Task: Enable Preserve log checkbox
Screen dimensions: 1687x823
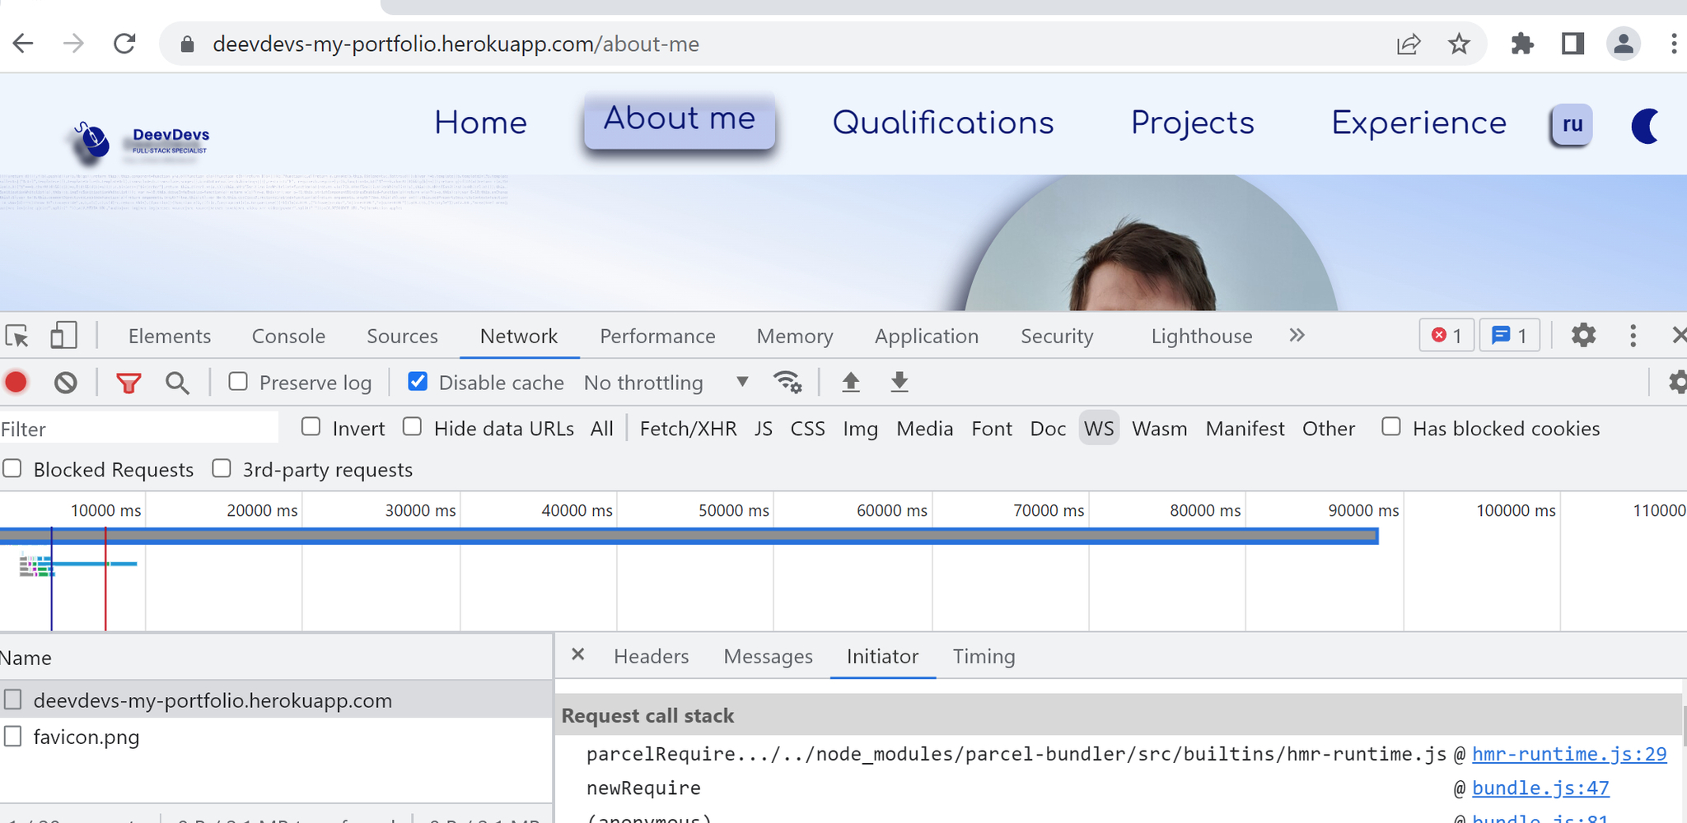Action: pyautogui.click(x=238, y=382)
